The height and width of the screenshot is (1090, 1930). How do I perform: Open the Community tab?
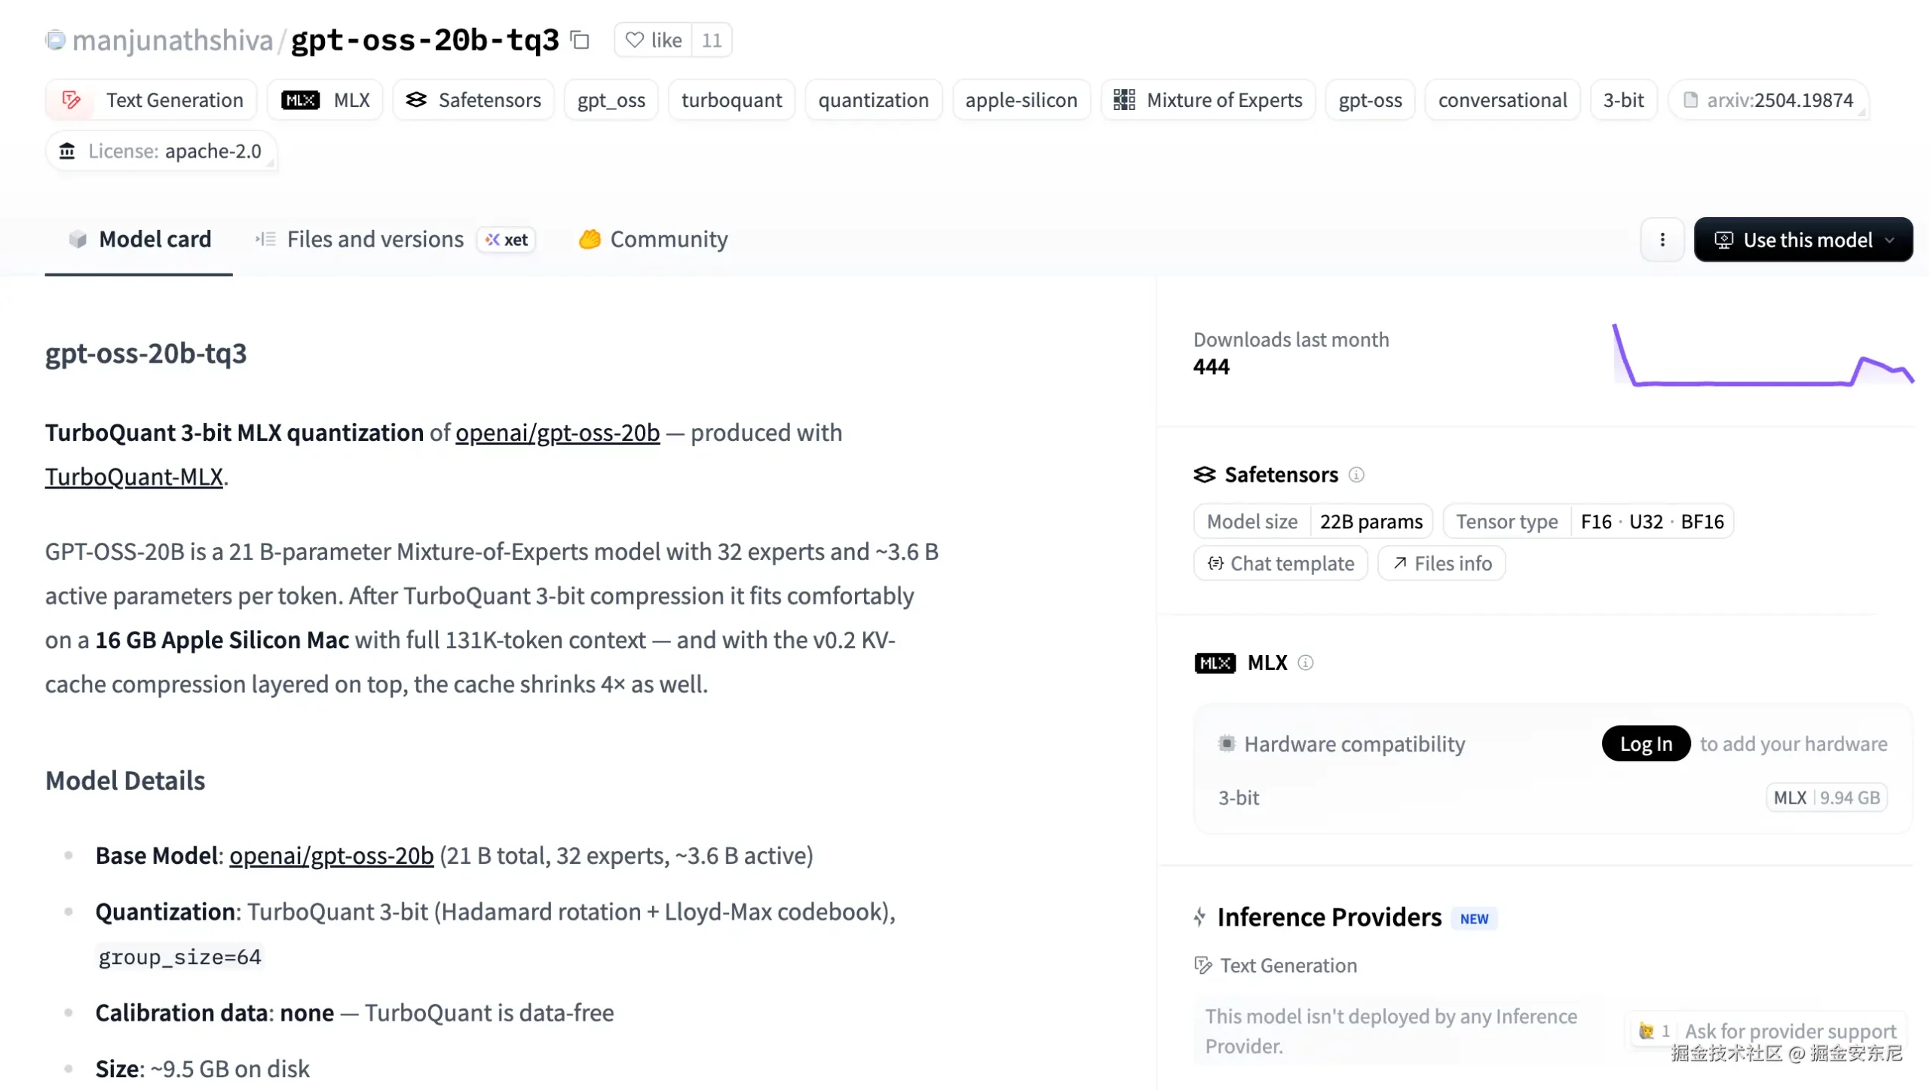pyautogui.click(x=653, y=240)
